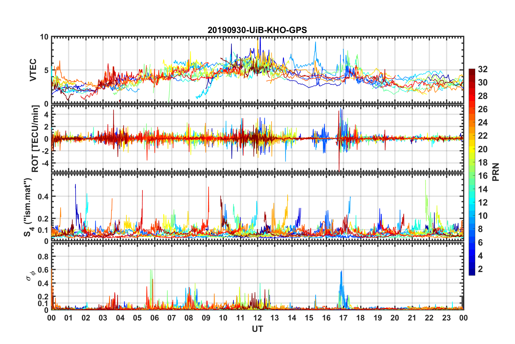The image size is (515, 344).
Task: Select colorbar tick label "32"
Action: (x=483, y=69)
